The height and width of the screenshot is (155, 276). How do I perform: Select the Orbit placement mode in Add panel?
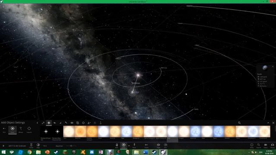click(13, 130)
